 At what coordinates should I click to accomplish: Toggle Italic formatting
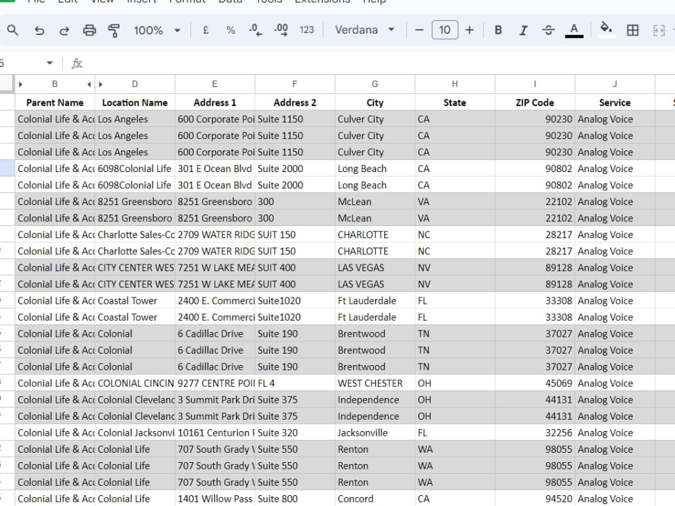[x=523, y=30]
